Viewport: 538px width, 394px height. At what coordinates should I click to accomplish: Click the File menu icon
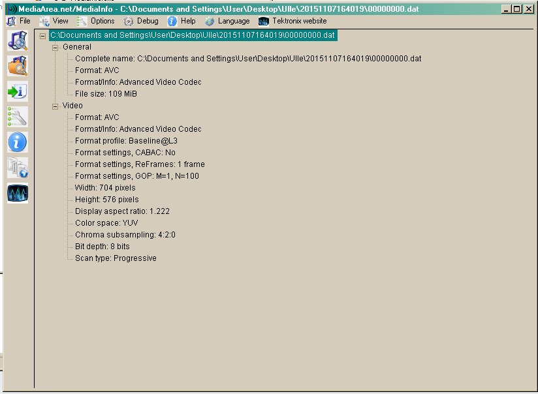[x=11, y=22]
